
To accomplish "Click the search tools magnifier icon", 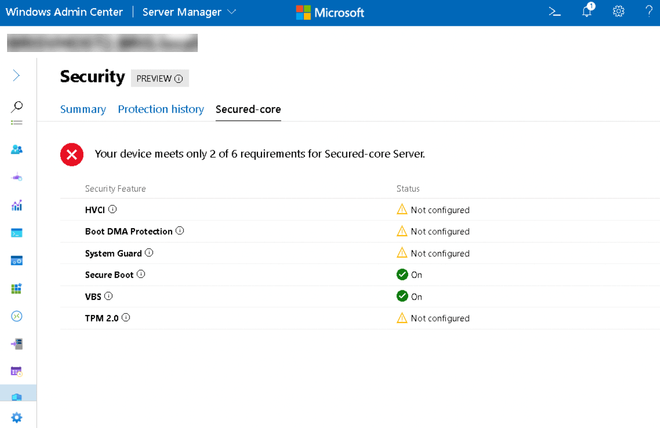I will 17,106.
